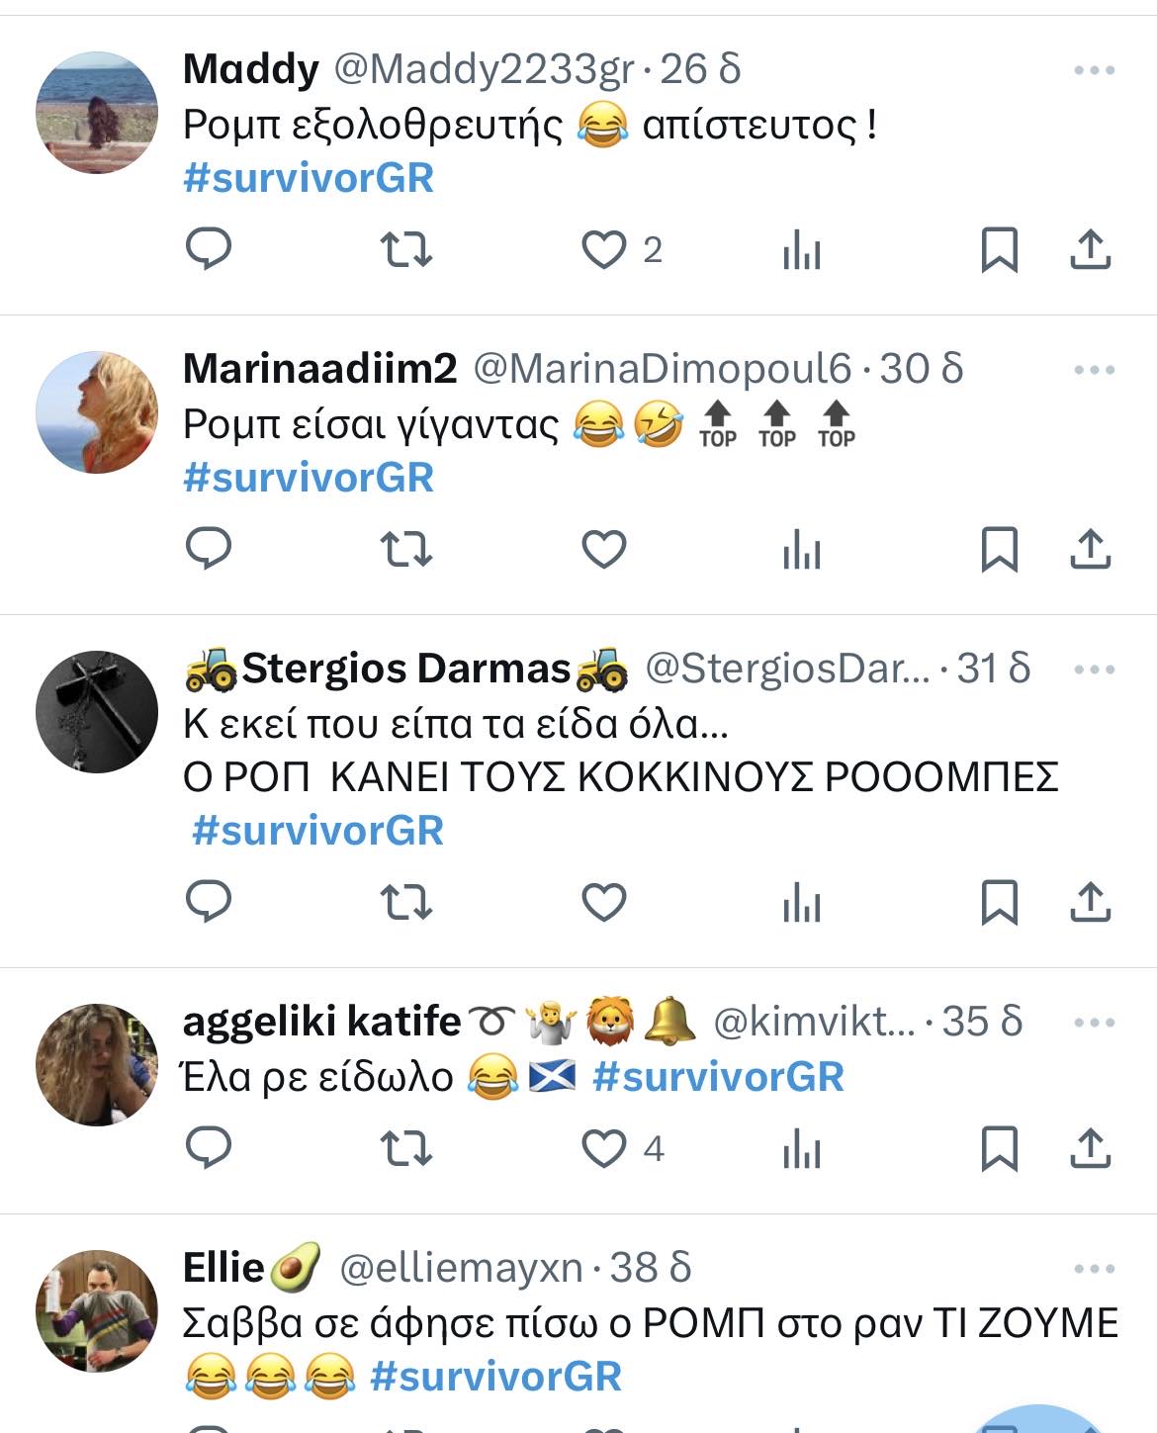The height and width of the screenshot is (1433, 1157).
Task: Retweet aggeliki katife's tweet
Action: [406, 1148]
